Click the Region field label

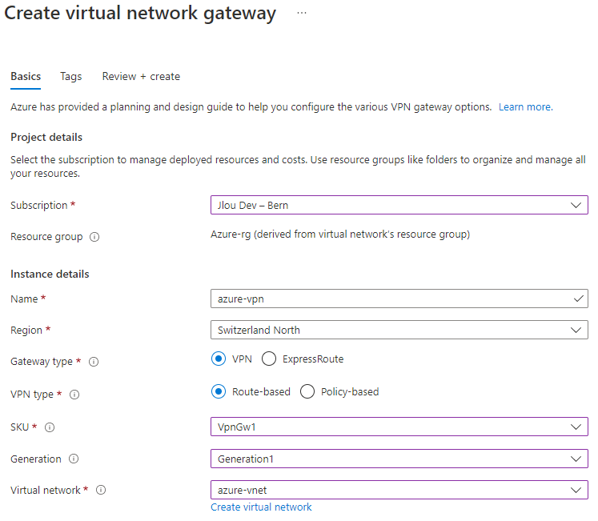(x=26, y=331)
